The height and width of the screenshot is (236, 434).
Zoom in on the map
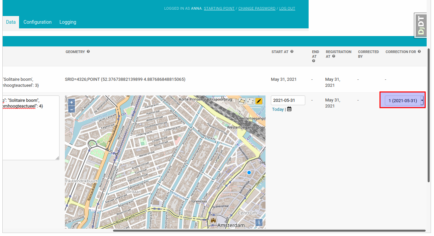tap(71, 102)
